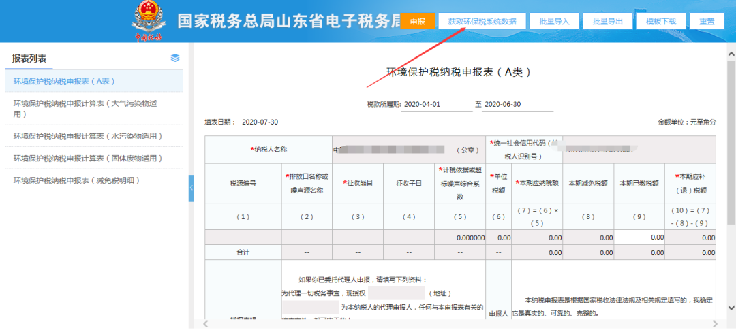This screenshot has height=330, width=736.
Task: Open 环境保护税纳税申报表（A表）
Action: tap(94, 81)
